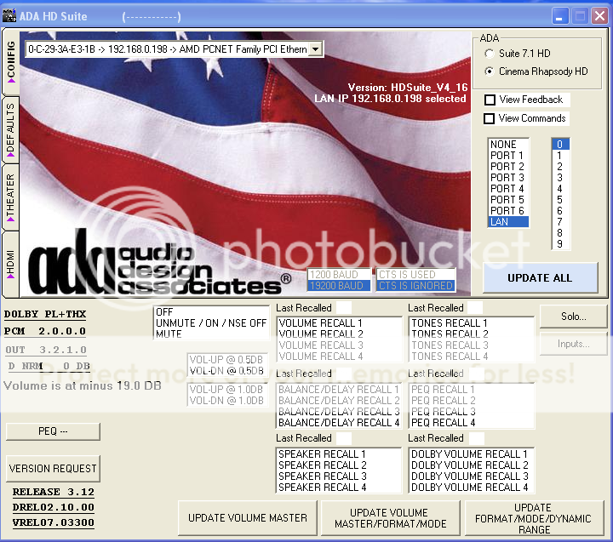Click the UPDATE VOLUME MASTER button
613x542 pixels.
(x=247, y=517)
